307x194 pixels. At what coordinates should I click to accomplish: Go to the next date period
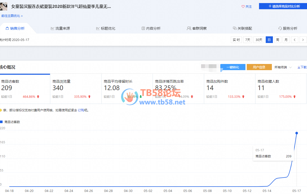coord(303,40)
